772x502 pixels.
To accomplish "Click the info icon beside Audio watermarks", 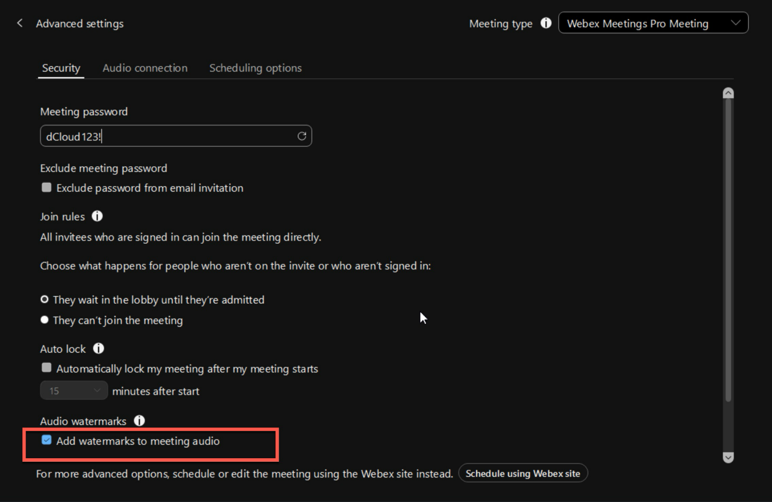I will (x=139, y=420).
